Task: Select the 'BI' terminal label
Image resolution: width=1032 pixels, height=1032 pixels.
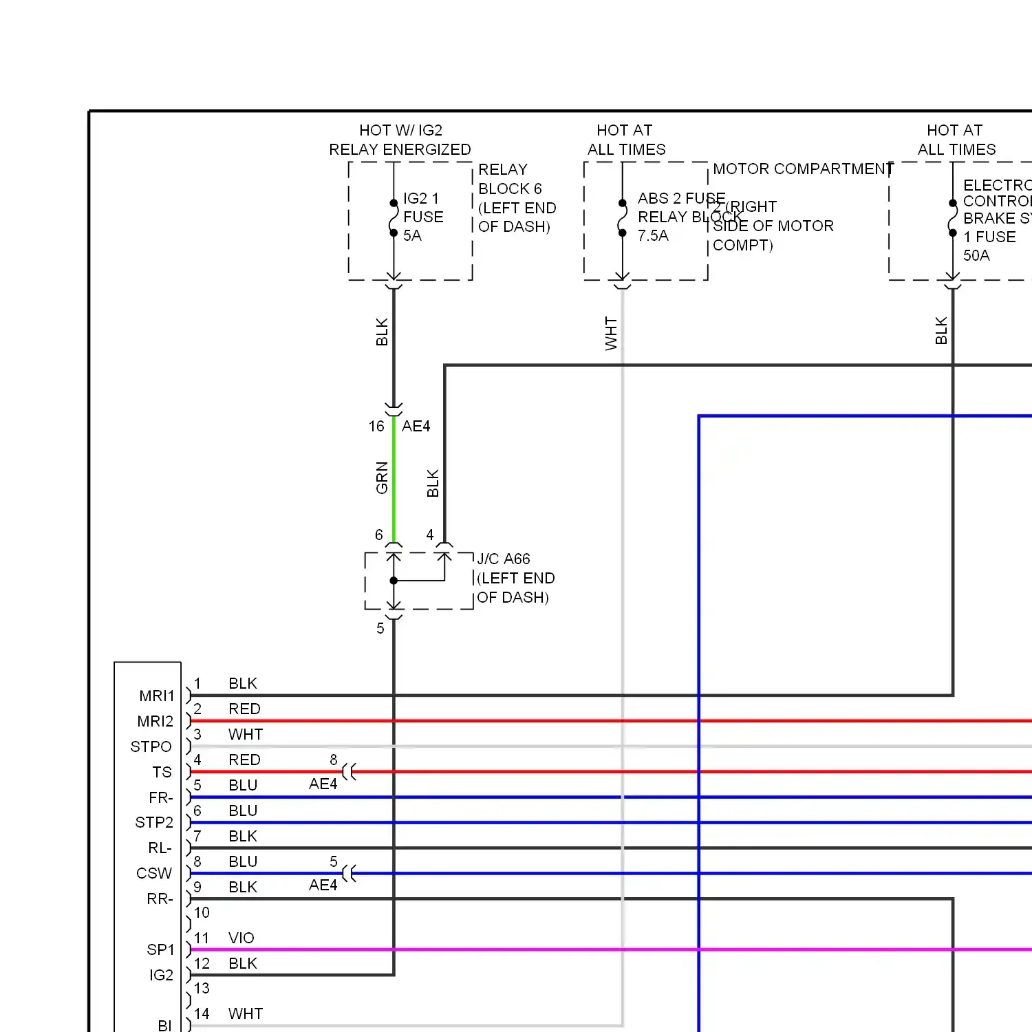Action: (x=165, y=1025)
